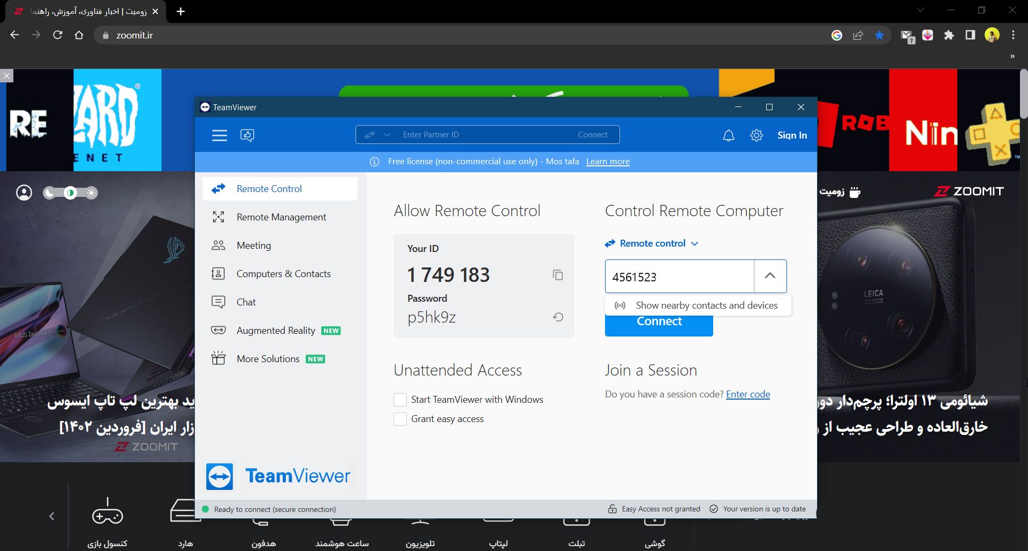Close the Zoomit browser tab
The height and width of the screenshot is (551, 1028).
155,11
